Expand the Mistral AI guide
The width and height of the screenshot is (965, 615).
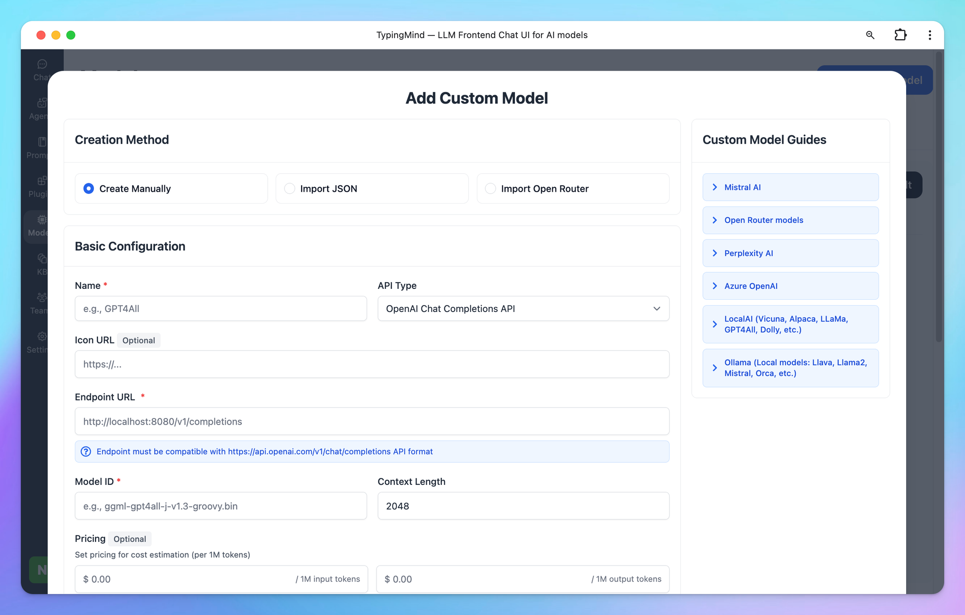tap(790, 187)
